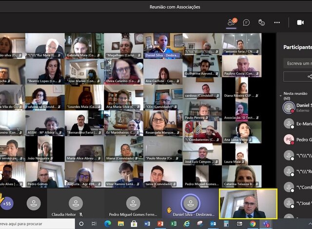
Task: Open Word from the Windows taskbar
Action: [x=147, y=224]
